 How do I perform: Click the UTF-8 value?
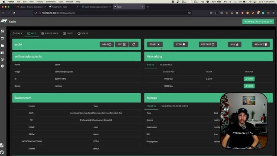pyautogui.click(x=96, y=142)
